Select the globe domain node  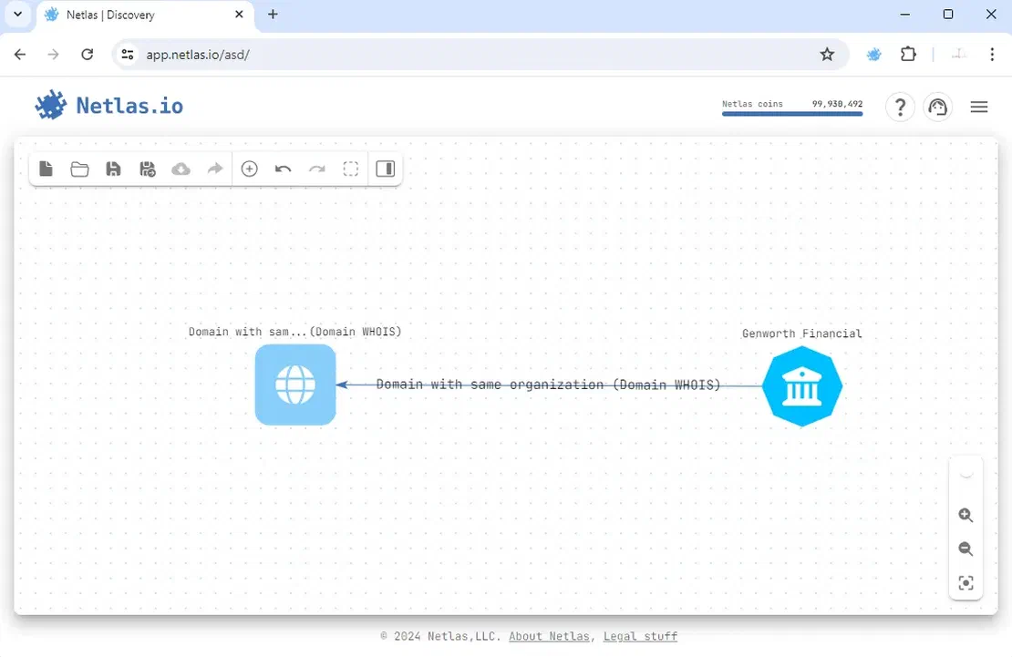[295, 385]
